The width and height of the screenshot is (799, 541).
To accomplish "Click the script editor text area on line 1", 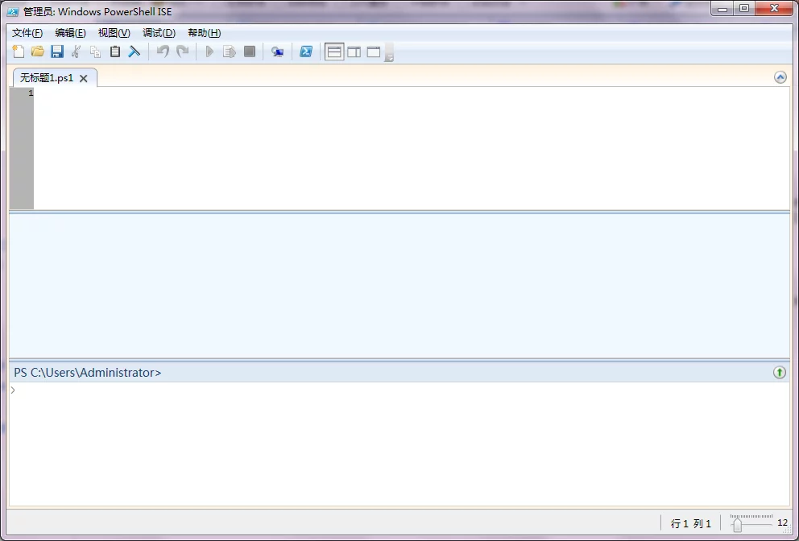I will [x=412, y=93].
